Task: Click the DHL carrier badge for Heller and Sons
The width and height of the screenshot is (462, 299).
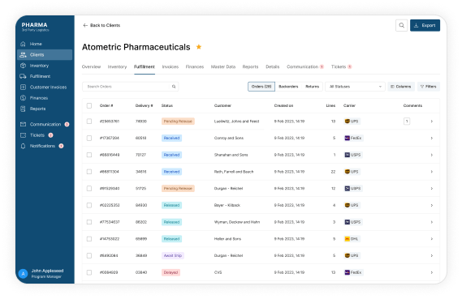Action: [352, 239]
